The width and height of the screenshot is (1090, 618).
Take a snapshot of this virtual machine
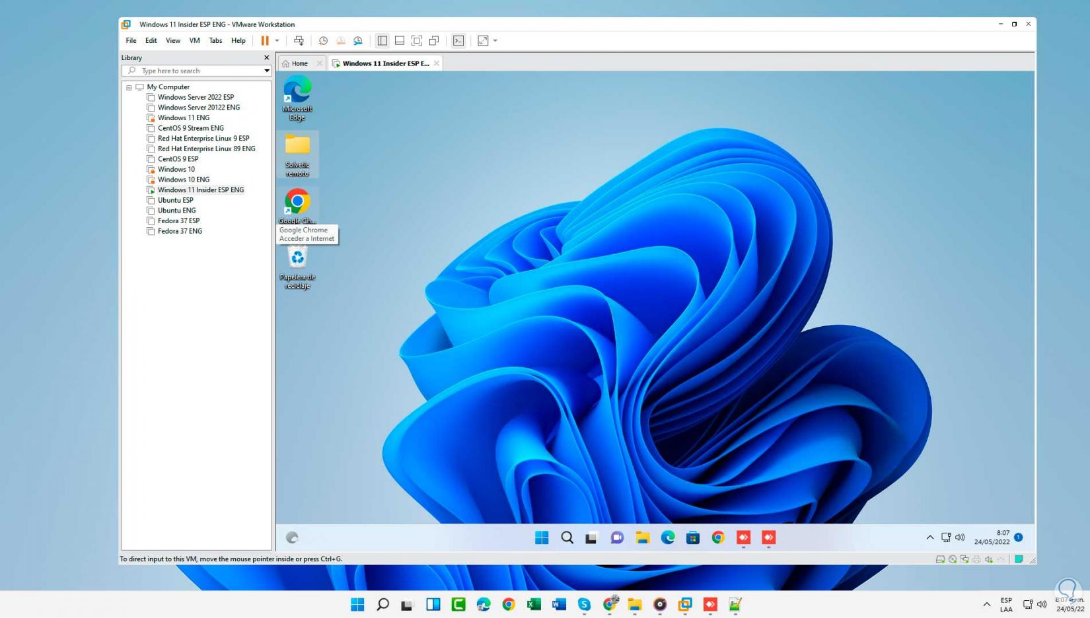(323, 41)
